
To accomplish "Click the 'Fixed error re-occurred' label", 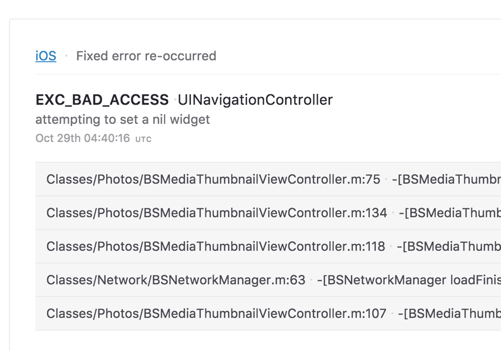I will 146,56.
